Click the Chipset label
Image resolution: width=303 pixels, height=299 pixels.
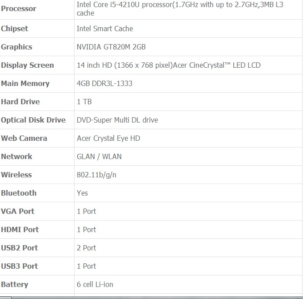coord(14,29)
